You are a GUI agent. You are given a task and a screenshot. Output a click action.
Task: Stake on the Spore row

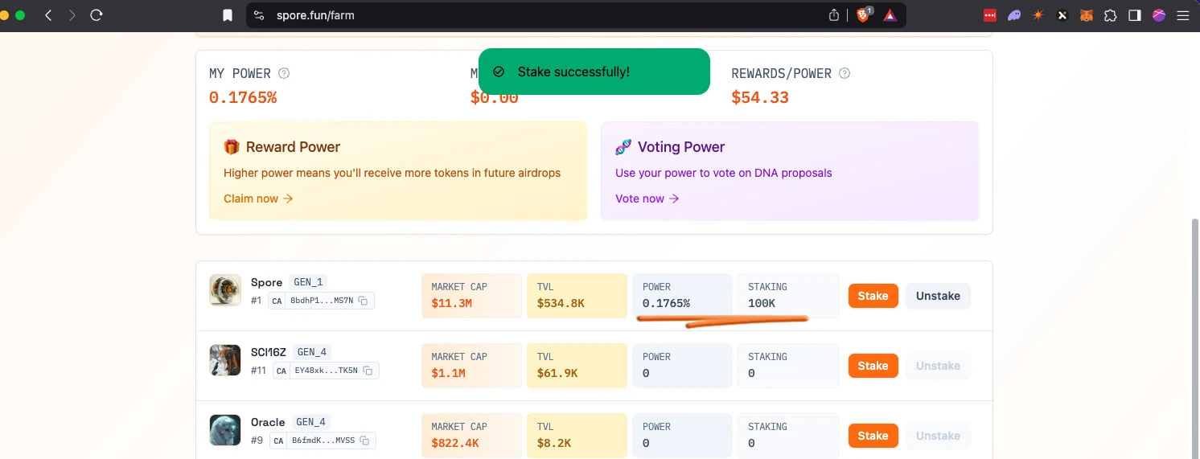point(873,296)
